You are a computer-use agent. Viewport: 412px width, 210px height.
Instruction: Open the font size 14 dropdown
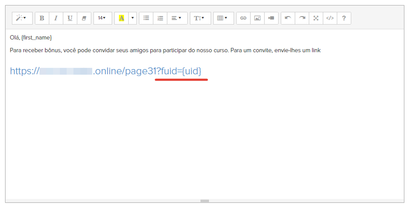[x=102, y=18]
